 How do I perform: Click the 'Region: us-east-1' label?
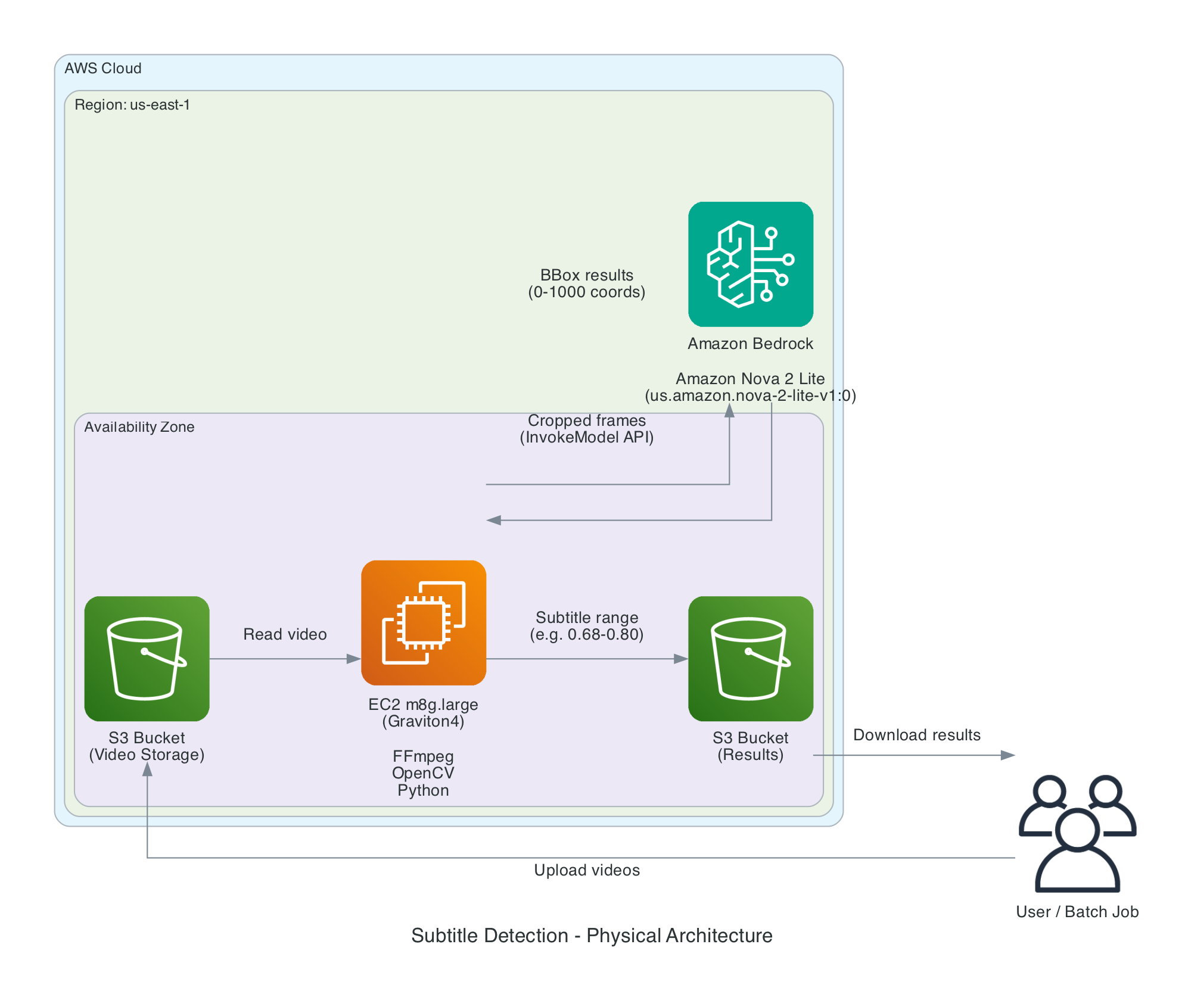(x=132, y=105)
